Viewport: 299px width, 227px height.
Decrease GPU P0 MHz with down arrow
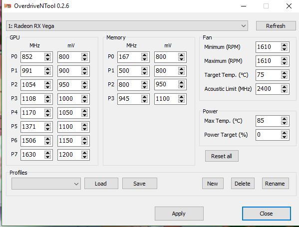47,59
